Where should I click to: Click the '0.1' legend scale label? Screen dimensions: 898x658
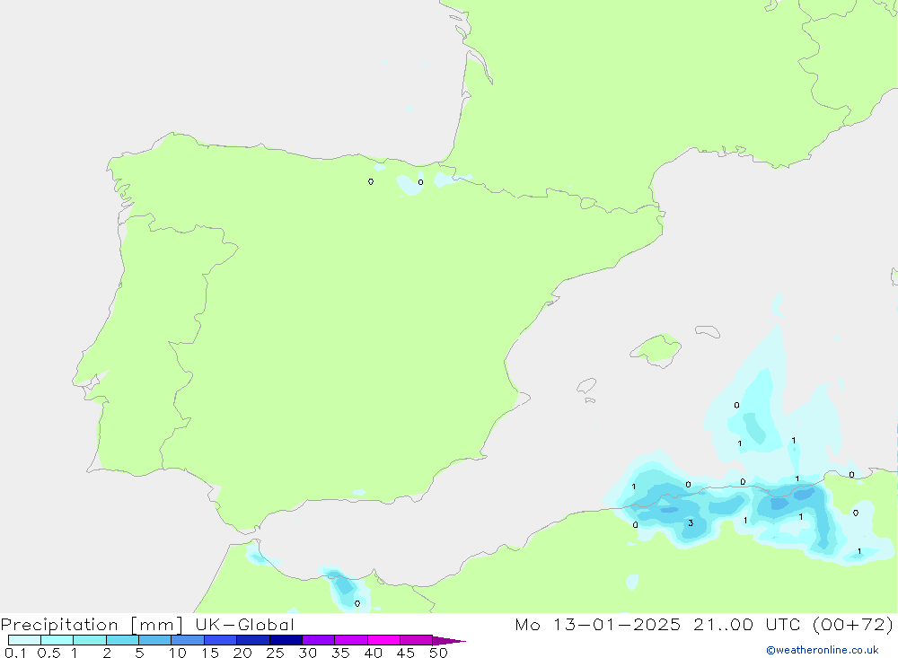coord(15,653)
